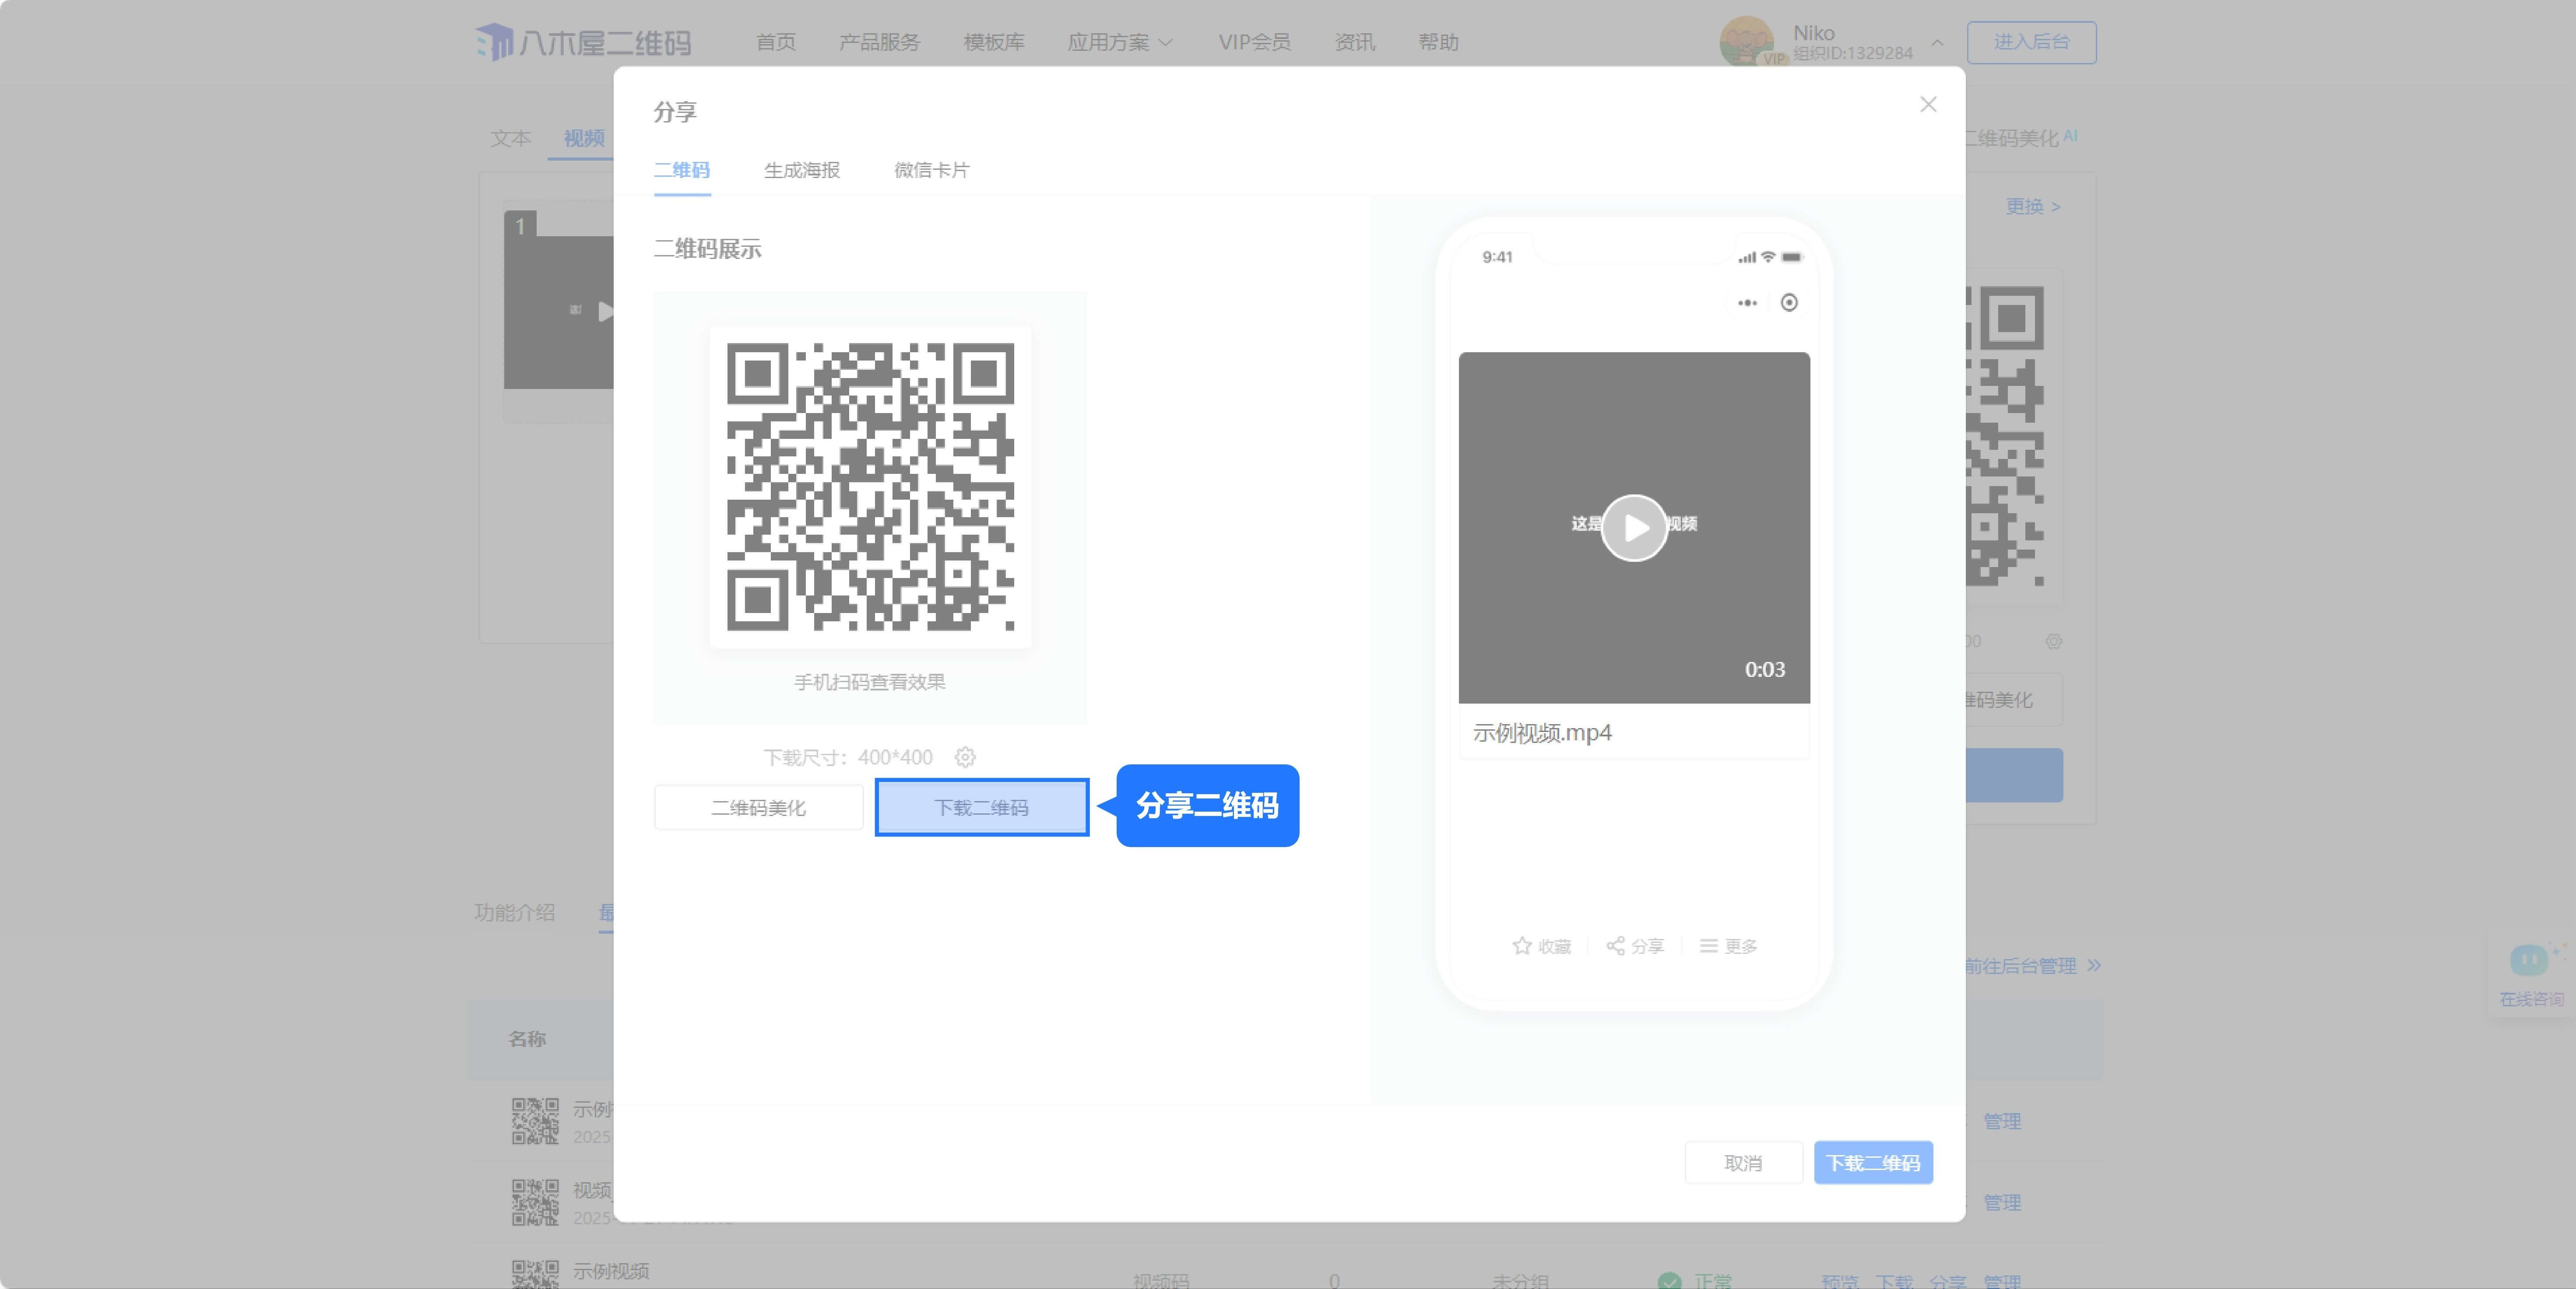Open 模板库 in top navigation

(x=993, y=42)
